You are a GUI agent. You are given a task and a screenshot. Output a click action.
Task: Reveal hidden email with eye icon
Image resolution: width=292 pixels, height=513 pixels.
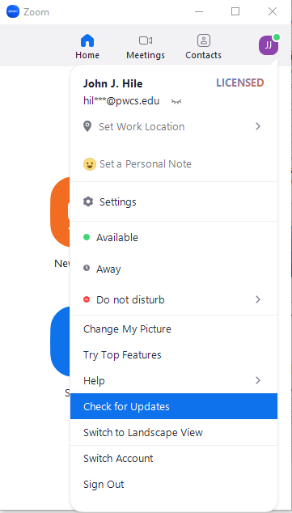176,101
